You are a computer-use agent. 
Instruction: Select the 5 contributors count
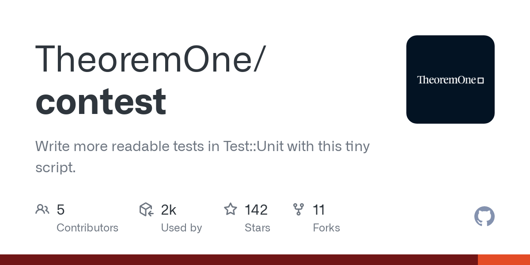(61, 210)
